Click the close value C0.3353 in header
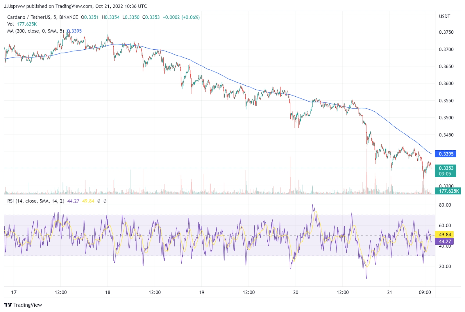The image size is (465, 312). coord(151,17)
